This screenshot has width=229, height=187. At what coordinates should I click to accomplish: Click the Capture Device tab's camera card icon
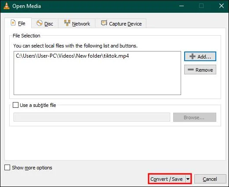coord(104,23)
